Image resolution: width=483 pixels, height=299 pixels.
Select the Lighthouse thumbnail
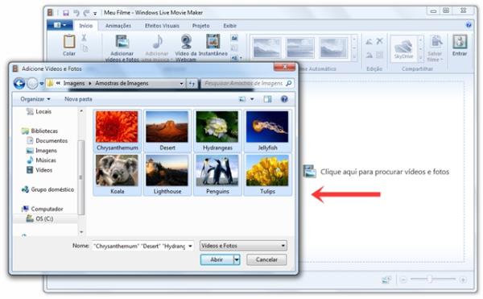pyautogui.click(x=167, y=174)
